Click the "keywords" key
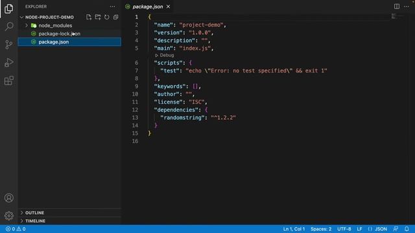This screenshot has height=233, width=415. pos(170,86)
